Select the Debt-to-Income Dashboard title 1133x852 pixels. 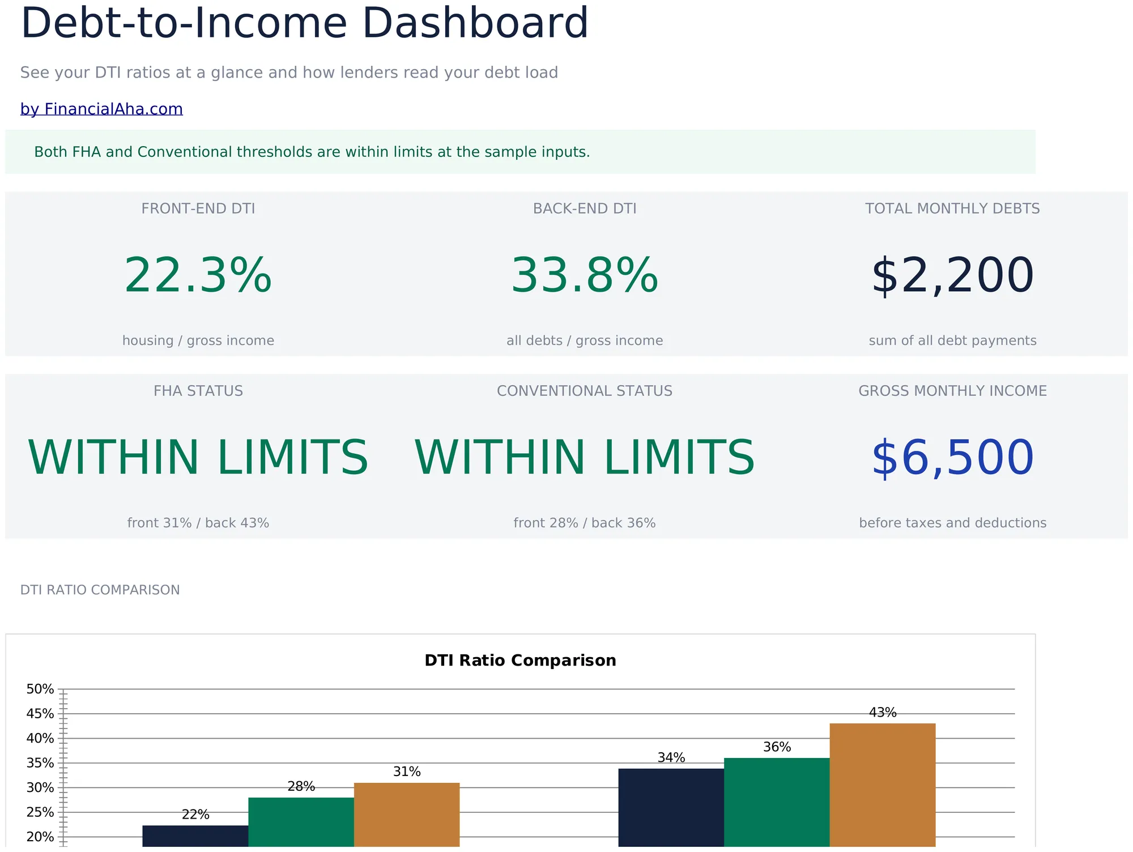(305, 23)
